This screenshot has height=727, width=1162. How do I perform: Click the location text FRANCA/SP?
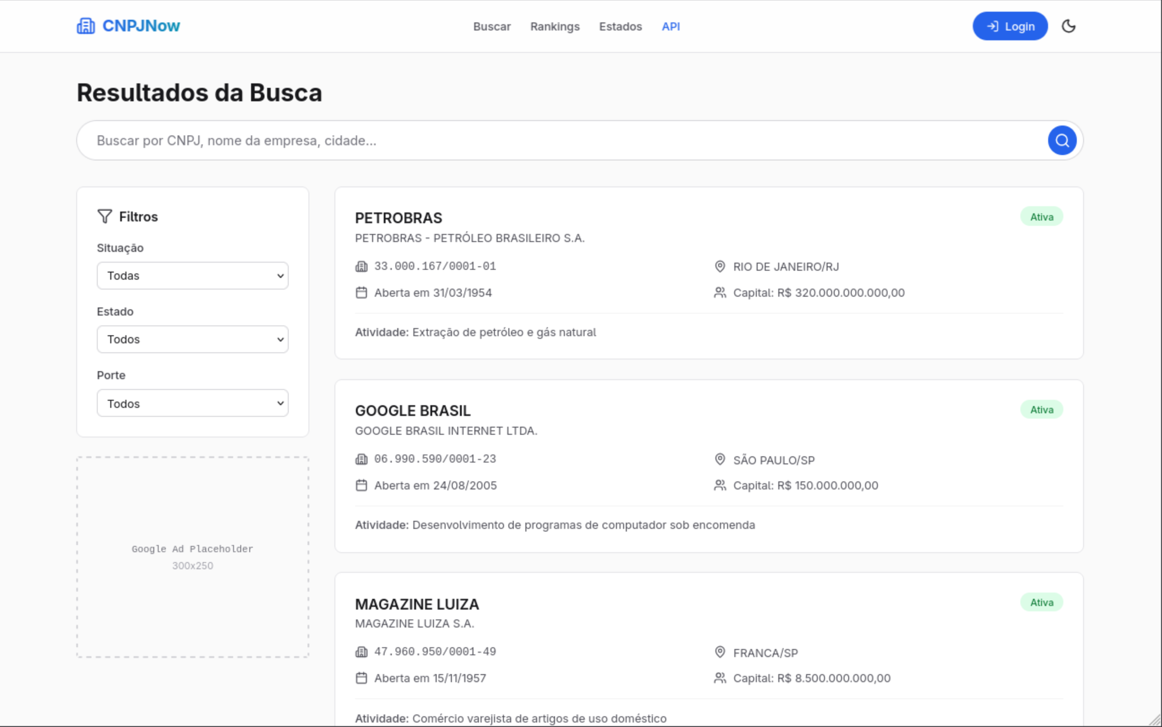(x=765, y=653)
